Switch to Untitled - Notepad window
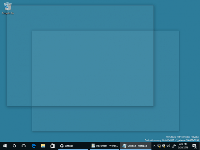The height and width of the screenshot is (150, 200). [136, 146]
